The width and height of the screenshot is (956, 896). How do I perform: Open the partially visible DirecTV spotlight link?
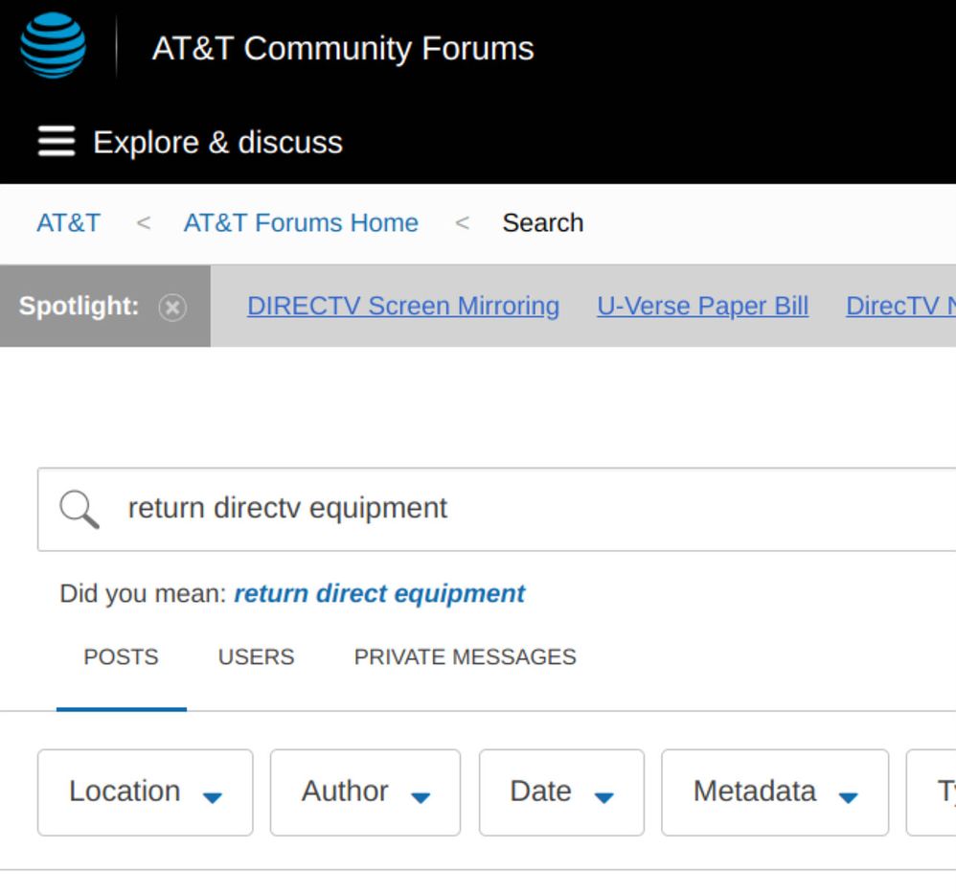pyautogui.click(x=899, y=306)
